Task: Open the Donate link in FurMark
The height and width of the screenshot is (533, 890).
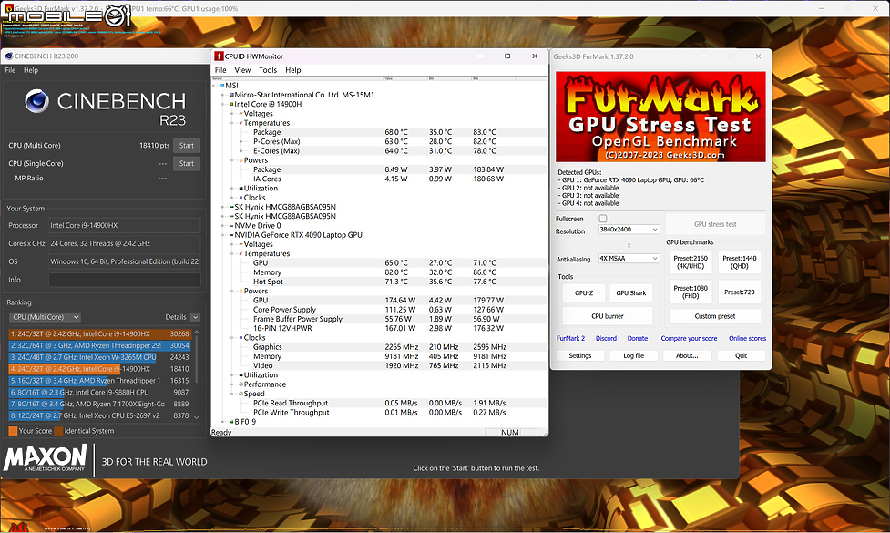Action: coord(638,338)
